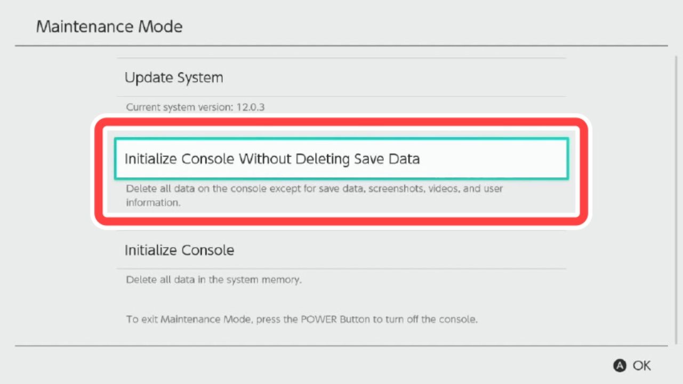Click the word 'Mode' in the header
Screen dimensions: 683x384
point(162,27)
